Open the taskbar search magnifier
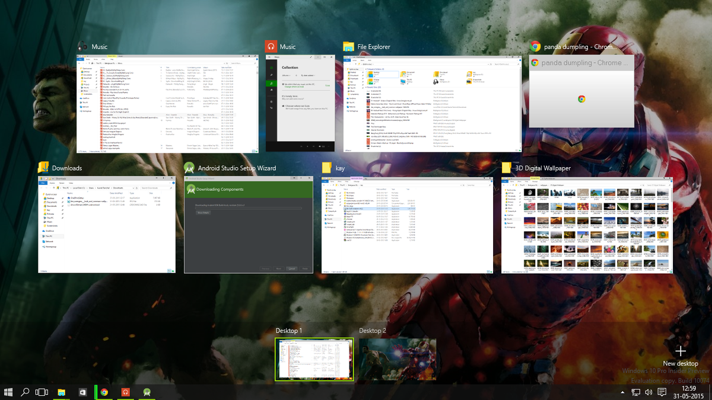The image size is (712, 400). tap(25, 392)
